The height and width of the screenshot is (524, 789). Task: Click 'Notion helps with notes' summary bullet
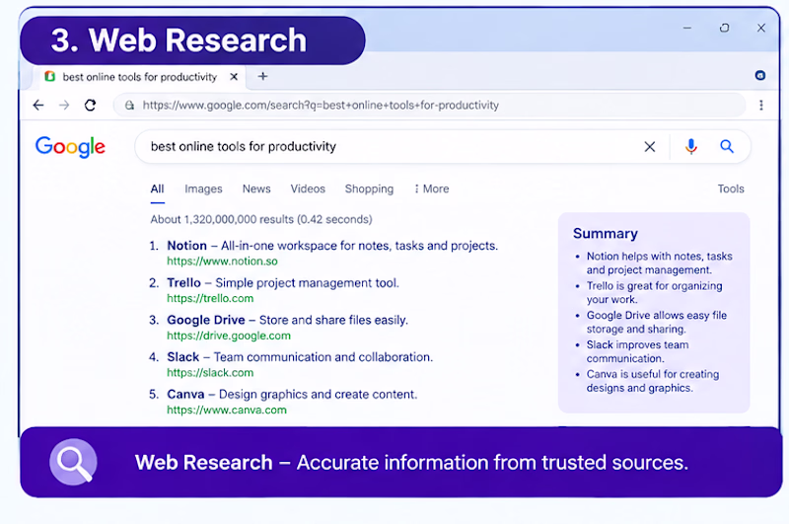659,262
